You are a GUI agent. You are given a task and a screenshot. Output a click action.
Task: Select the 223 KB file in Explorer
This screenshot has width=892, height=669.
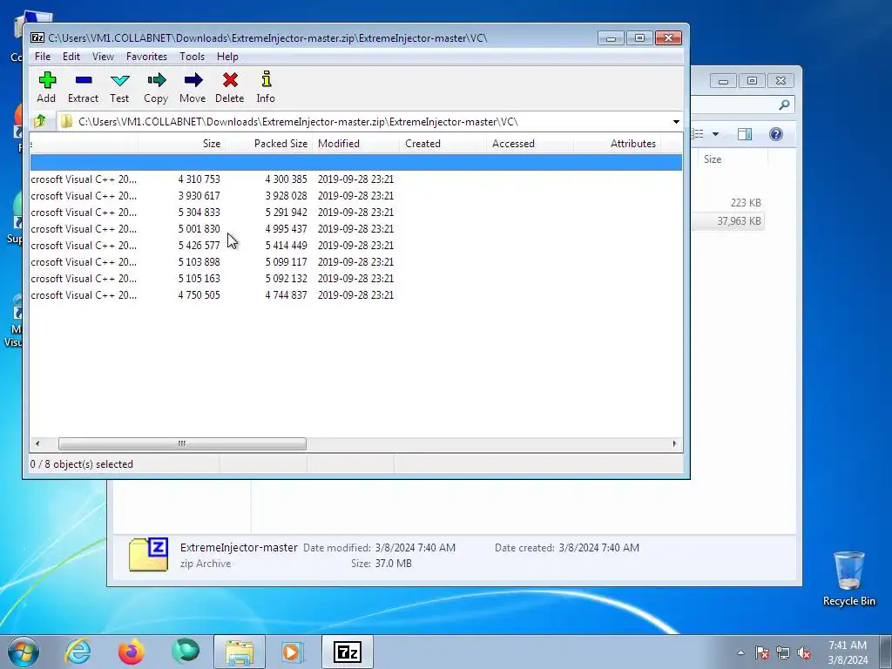[x=728, y=202]
